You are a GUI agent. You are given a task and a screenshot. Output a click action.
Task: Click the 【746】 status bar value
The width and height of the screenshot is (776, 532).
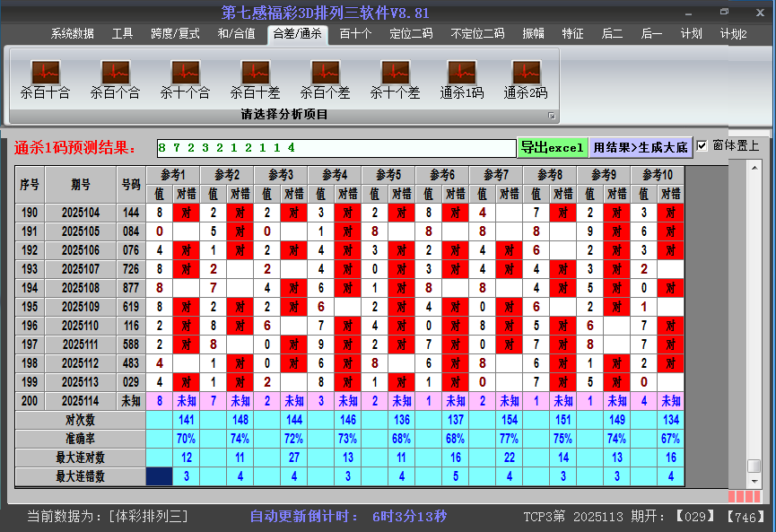pyautogui.click(x=745, y=517)
